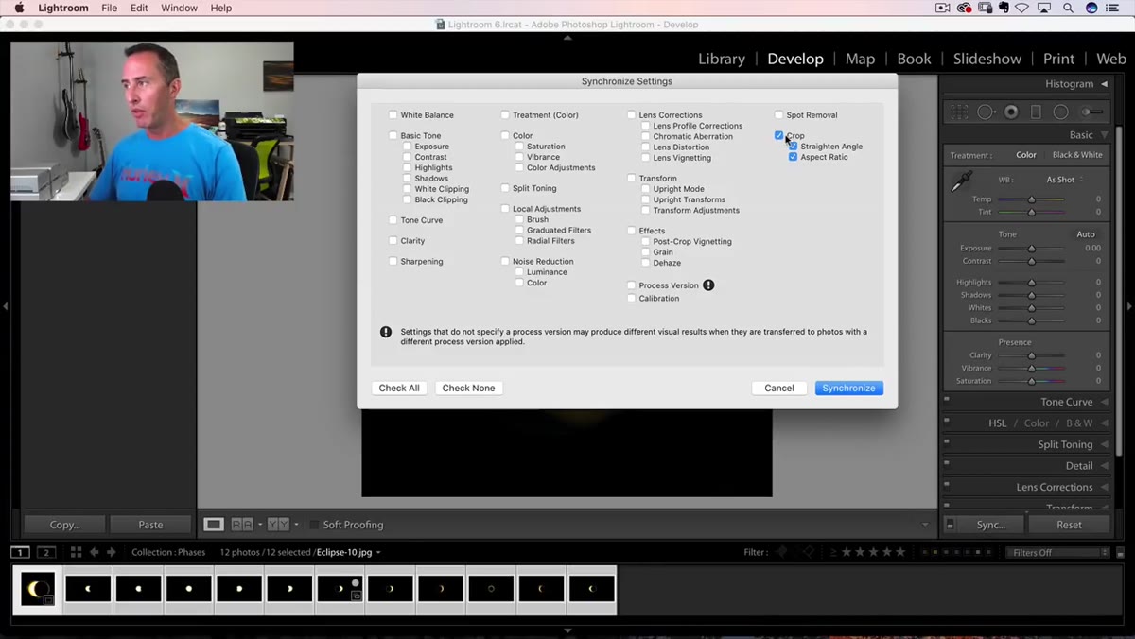
Task: Open the Print module
Action: coord(1058,59)
